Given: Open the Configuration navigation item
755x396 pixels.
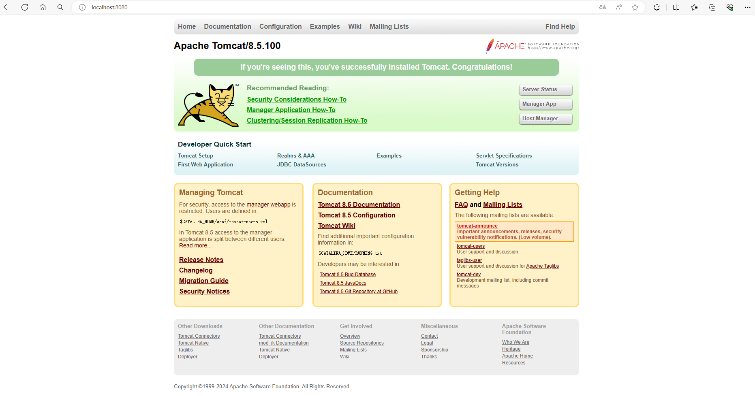Looking at the screenshot, I should click(280, 26).
